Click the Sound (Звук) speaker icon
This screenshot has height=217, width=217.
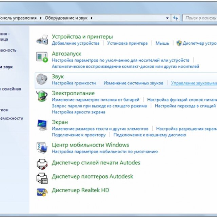tap(42, 79)
